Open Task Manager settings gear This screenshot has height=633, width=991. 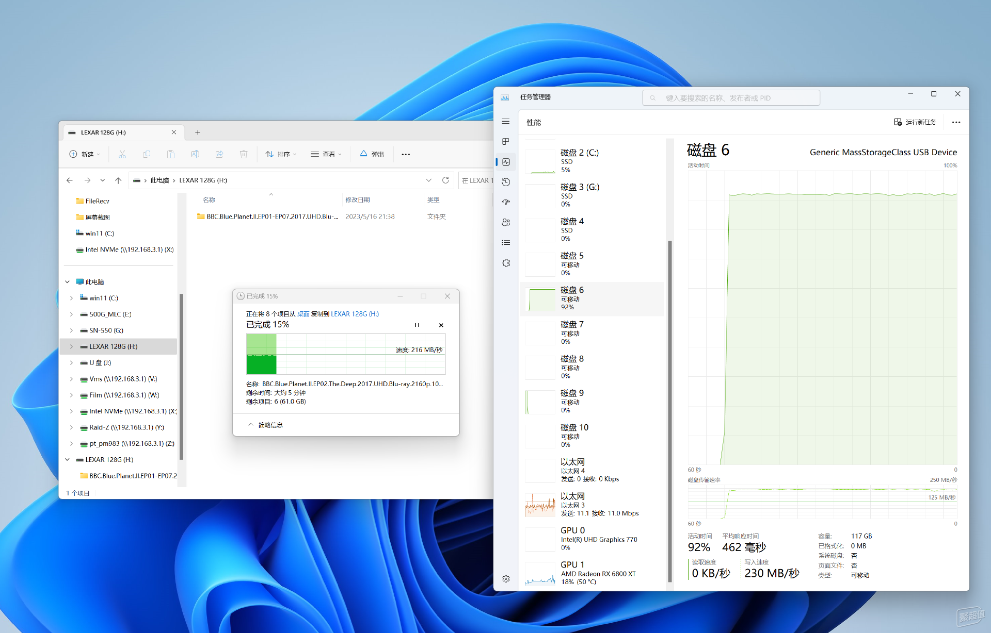point(506,579)
